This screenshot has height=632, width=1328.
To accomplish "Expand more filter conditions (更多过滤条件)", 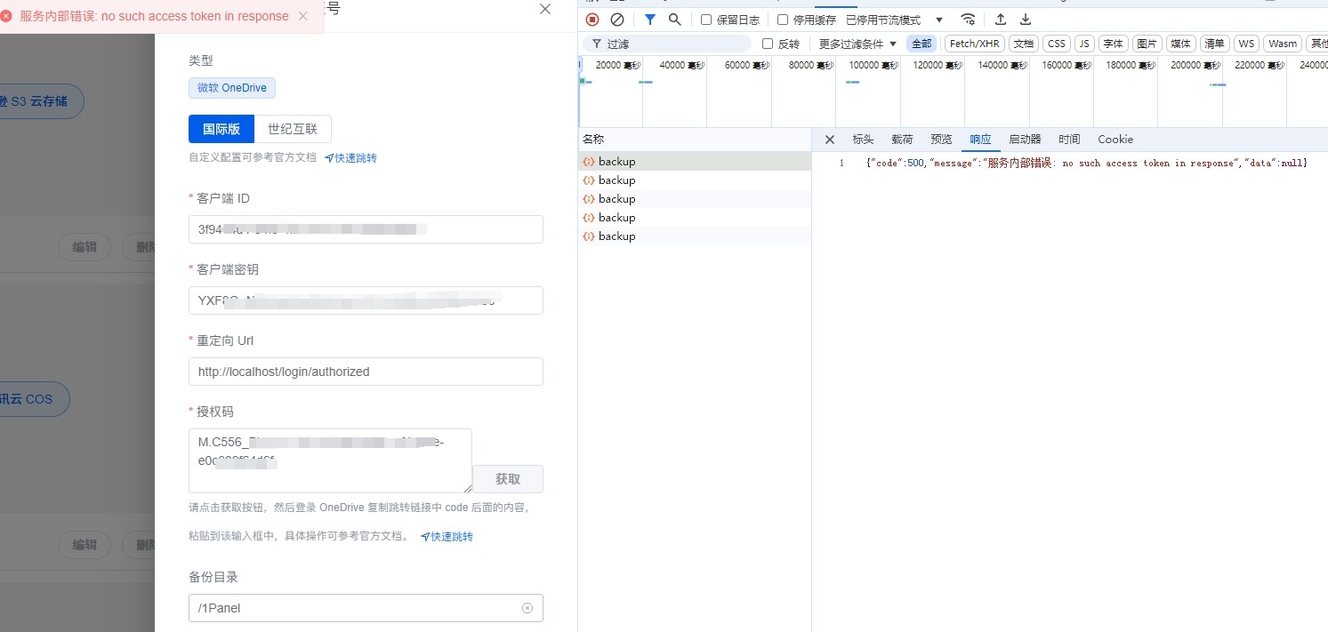I will coord(857,44).
